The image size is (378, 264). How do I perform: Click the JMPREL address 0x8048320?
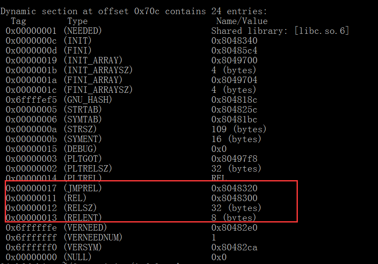coord(234,188)
